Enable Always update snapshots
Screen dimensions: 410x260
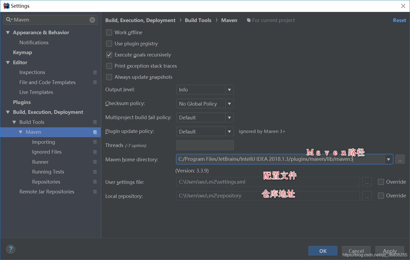click(109, 77)
